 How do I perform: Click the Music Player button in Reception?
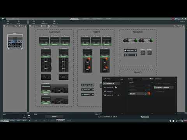click(130, 50)
